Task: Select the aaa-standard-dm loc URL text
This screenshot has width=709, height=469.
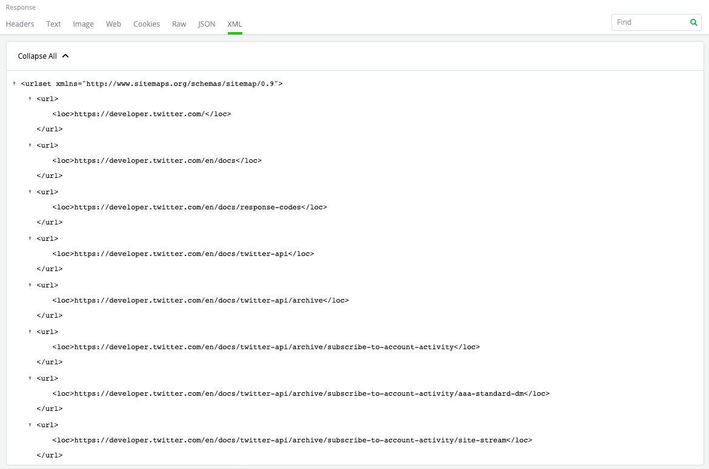Action: [x=301, y=393]
